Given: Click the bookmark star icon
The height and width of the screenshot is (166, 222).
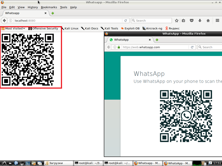Looking at the screenshot, I should pos(177,21).
